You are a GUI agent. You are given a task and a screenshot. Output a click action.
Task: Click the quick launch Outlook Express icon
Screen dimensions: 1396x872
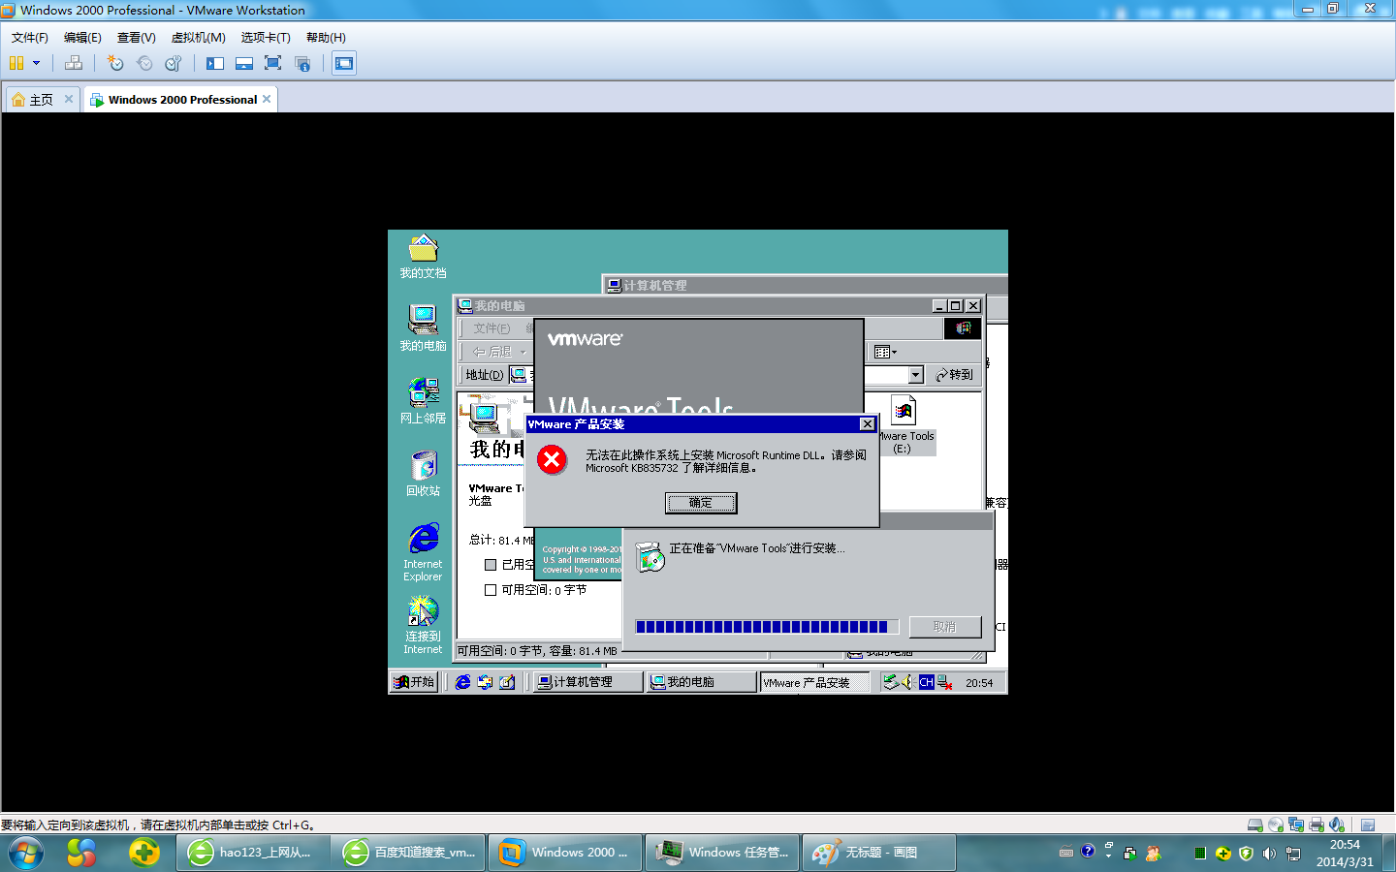tap(485, 682)
